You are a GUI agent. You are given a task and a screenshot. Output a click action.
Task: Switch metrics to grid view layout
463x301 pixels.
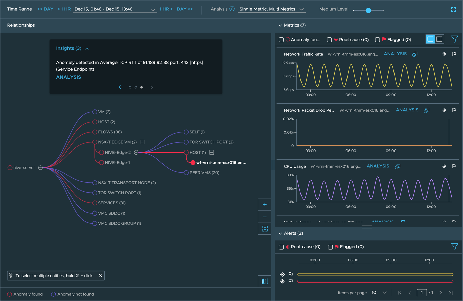439,39
